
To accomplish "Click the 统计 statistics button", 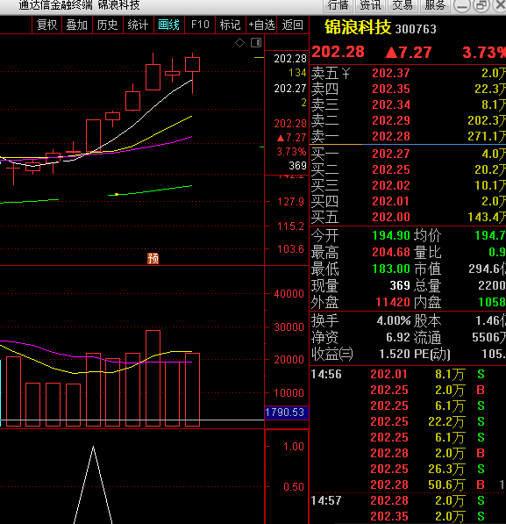I will [138, 25].
